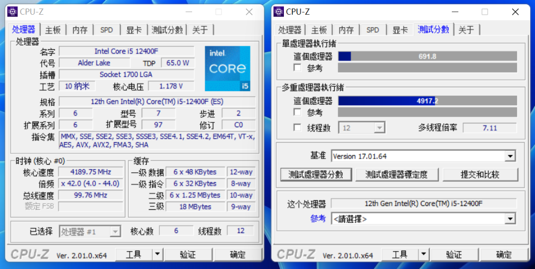The height and width of the screenshot is (269, 535).
Task: Open the 基准 version dropdown
Action: [423, 156]
